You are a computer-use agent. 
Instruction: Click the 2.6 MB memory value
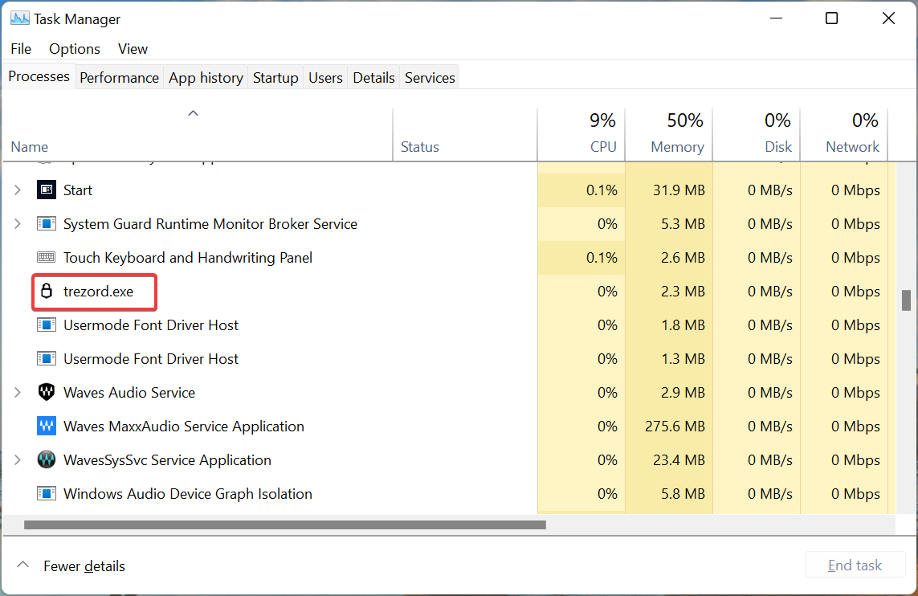click(683, 258)
